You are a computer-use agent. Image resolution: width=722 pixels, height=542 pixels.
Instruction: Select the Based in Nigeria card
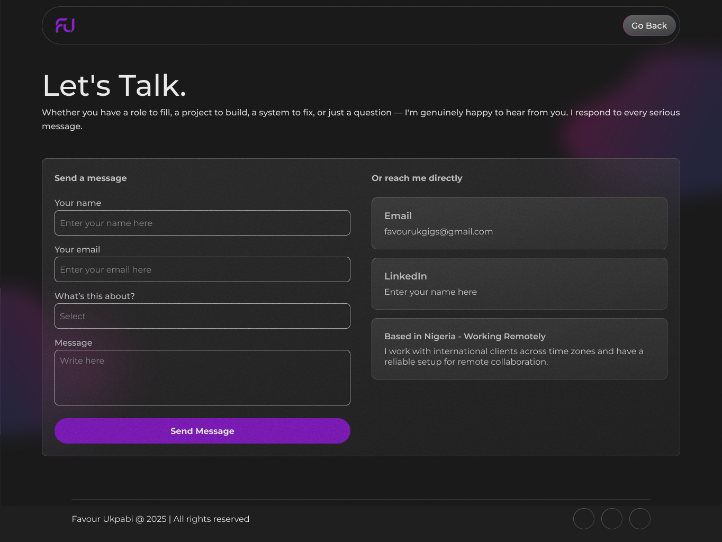pyautogui.click(x=519, y=349)
